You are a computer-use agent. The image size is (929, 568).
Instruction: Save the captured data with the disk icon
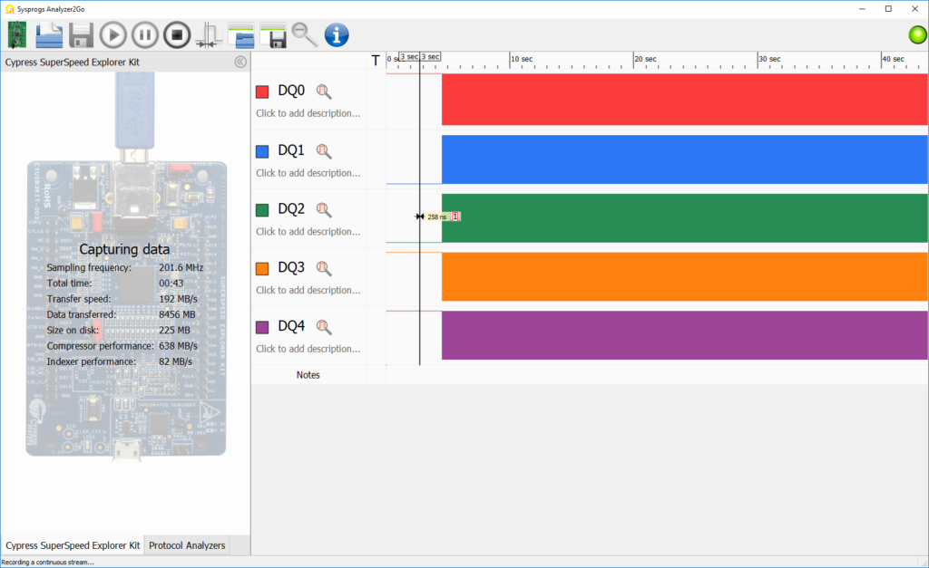pyautogui.click(x=80, y=34)
